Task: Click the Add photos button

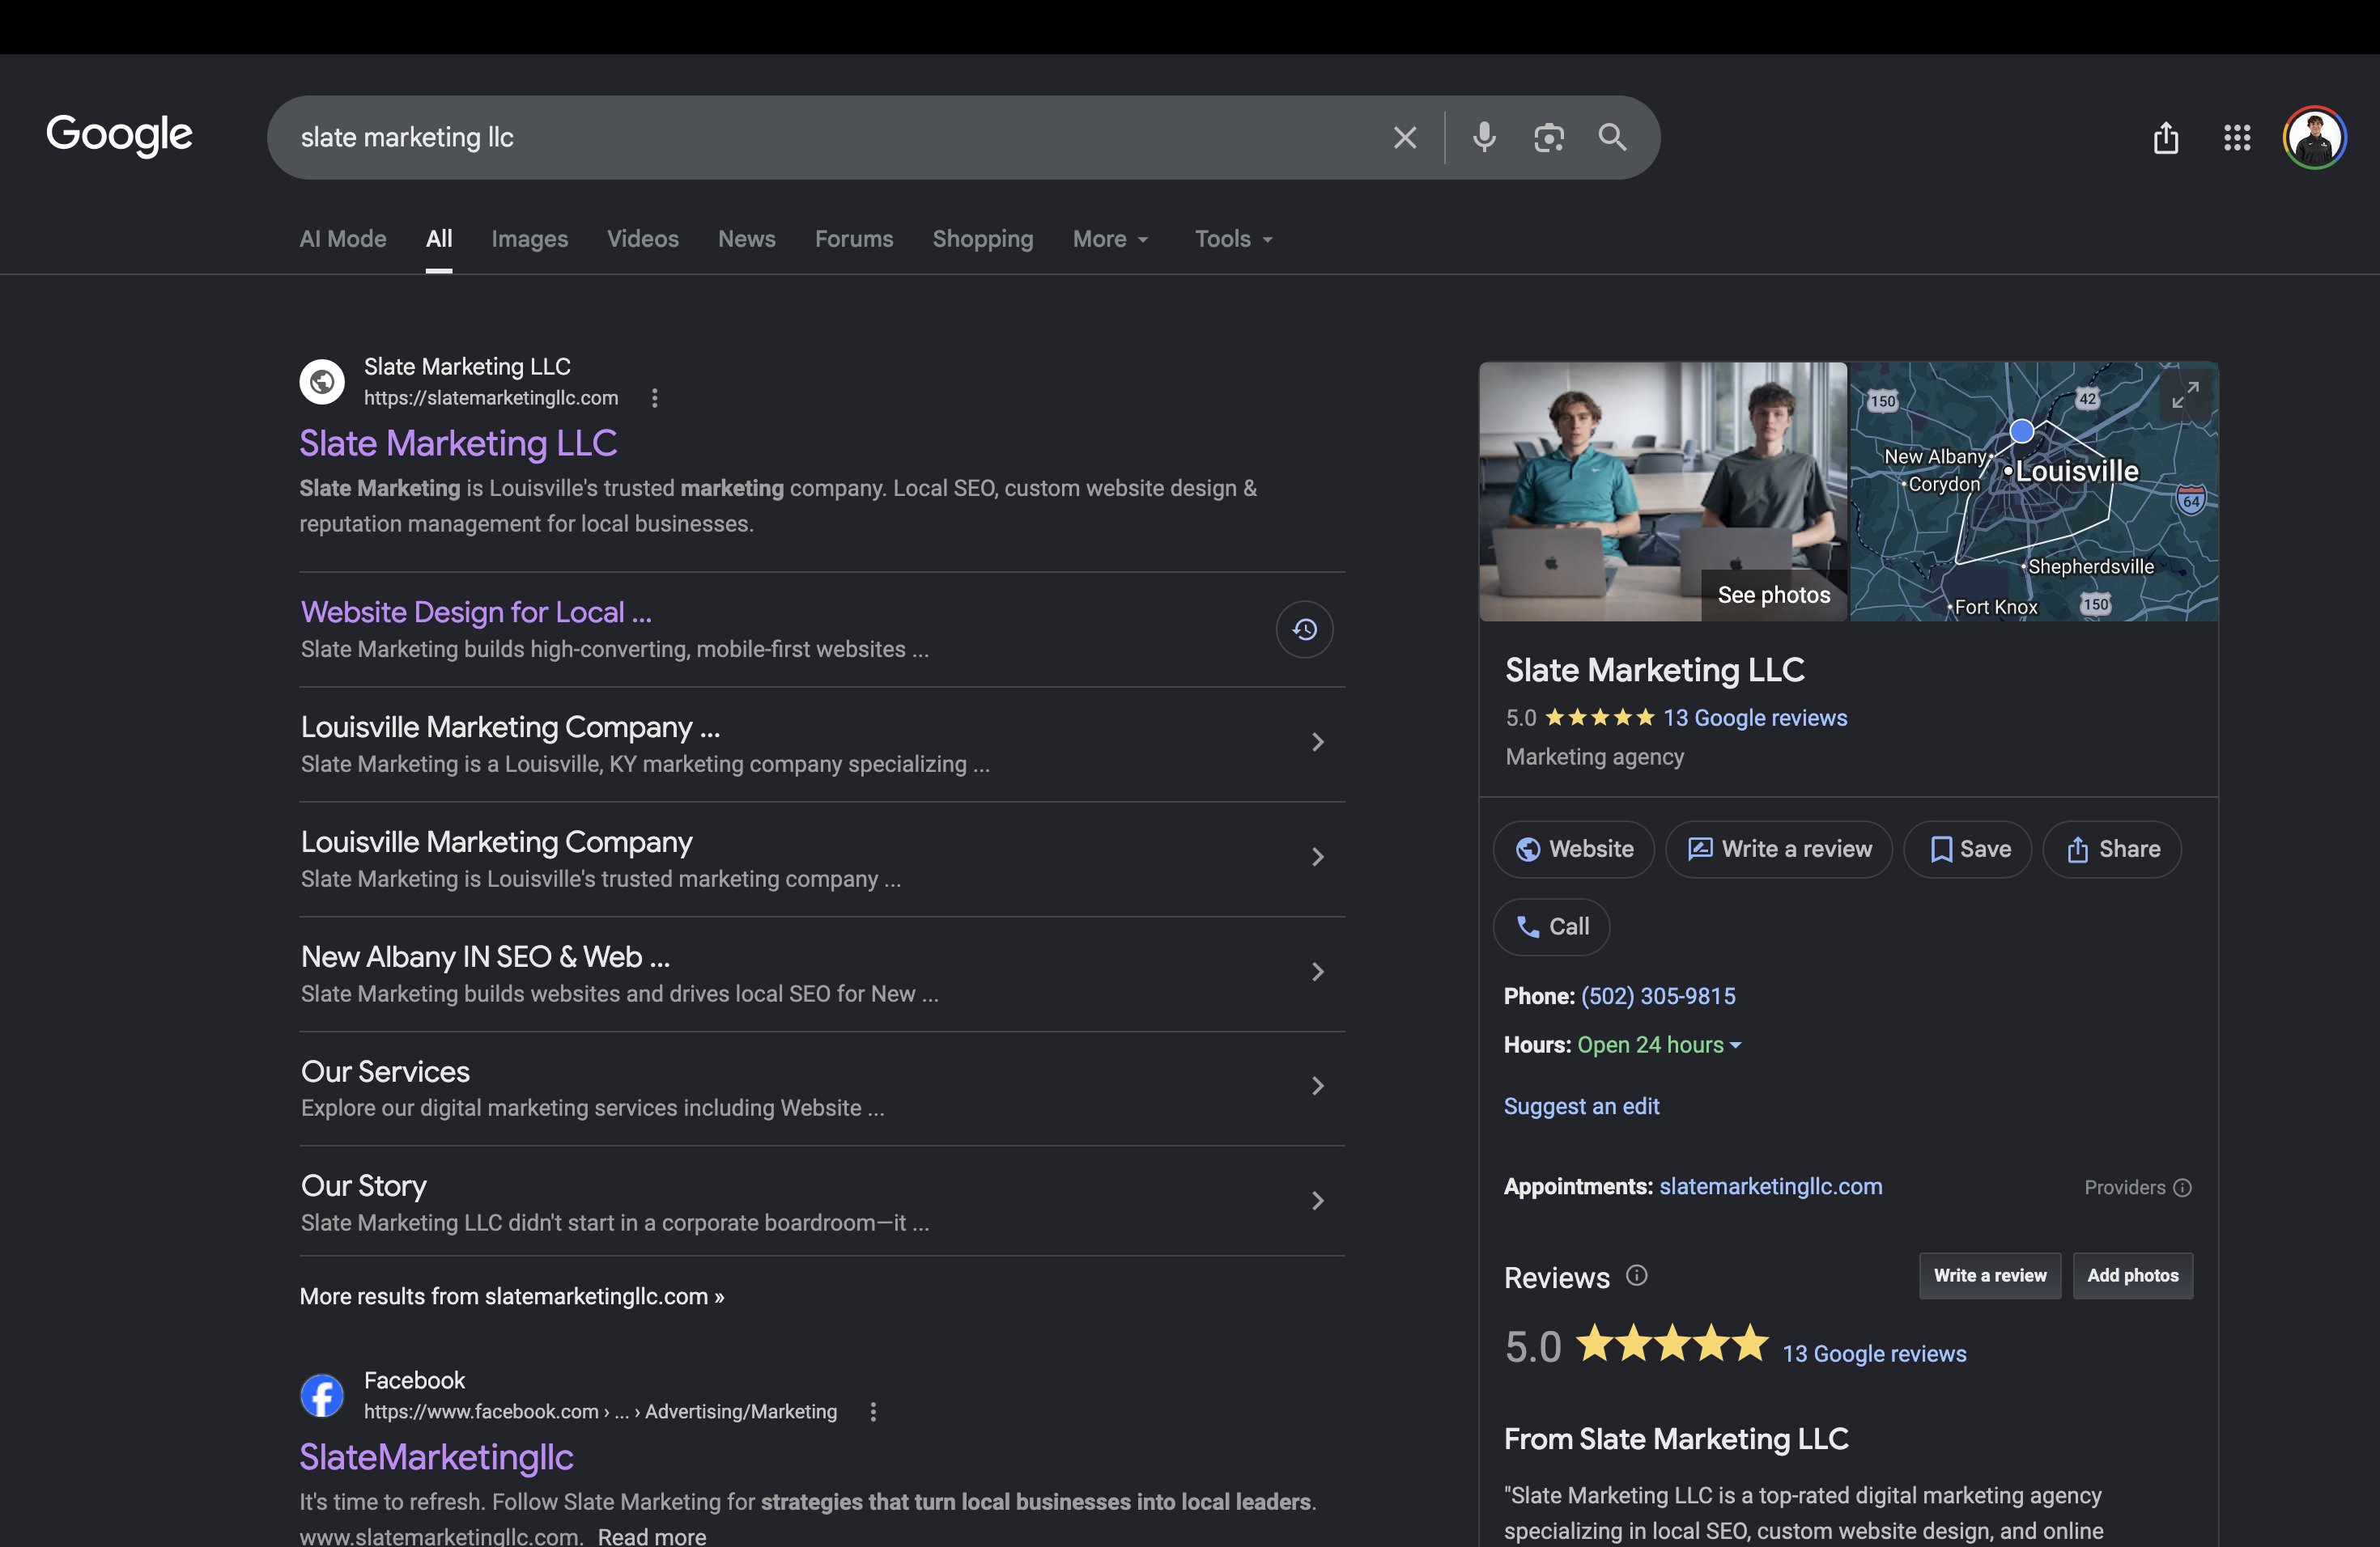Action: pyautogui.click(x=2133, y=1275)
